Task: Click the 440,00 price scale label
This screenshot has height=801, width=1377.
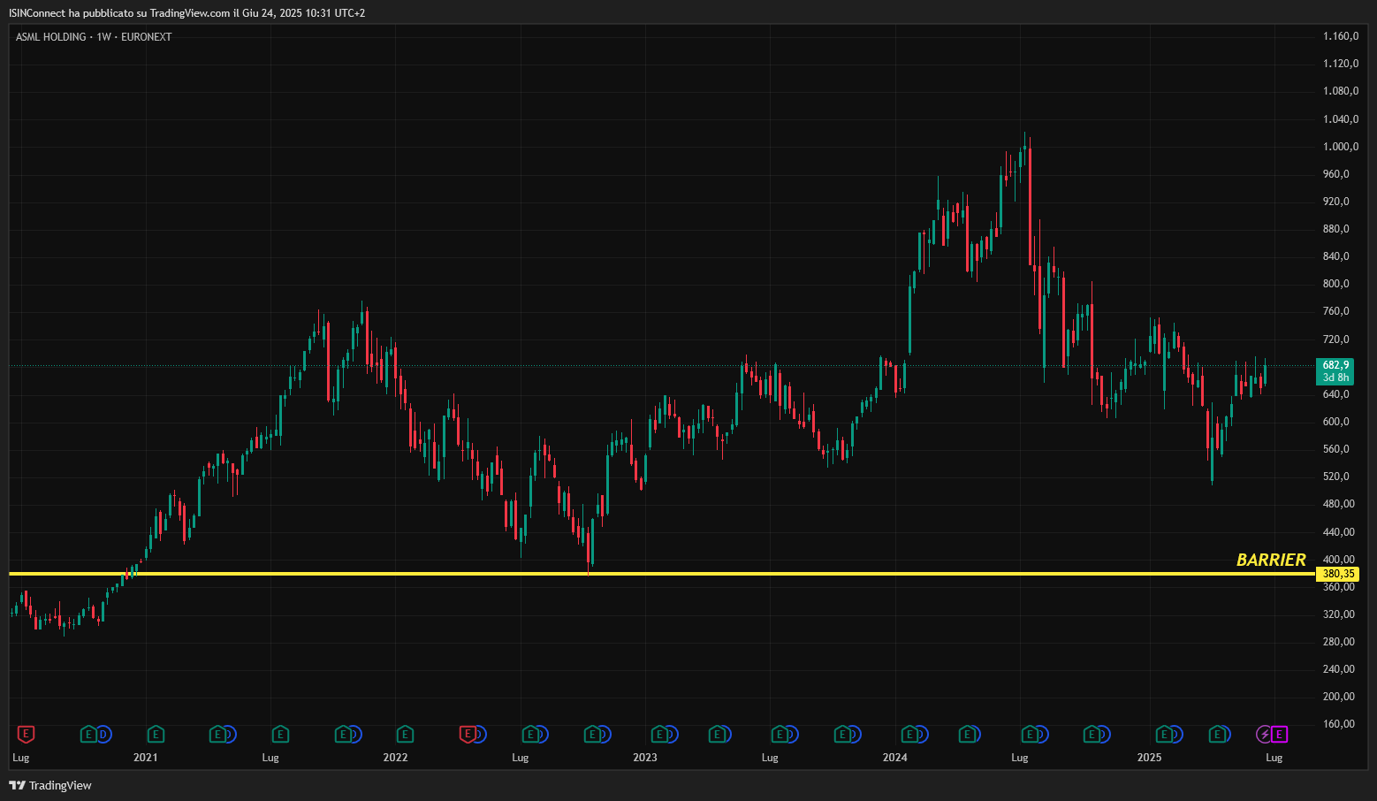Action: (x=1339, y=532)
